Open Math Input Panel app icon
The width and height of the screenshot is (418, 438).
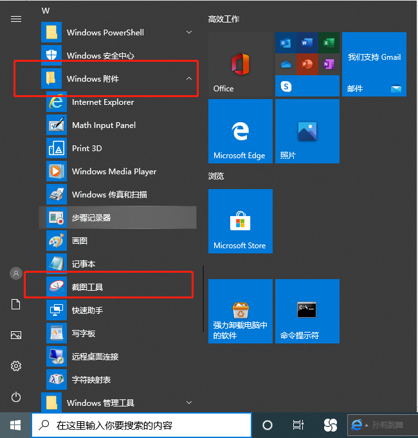point(57,125)
